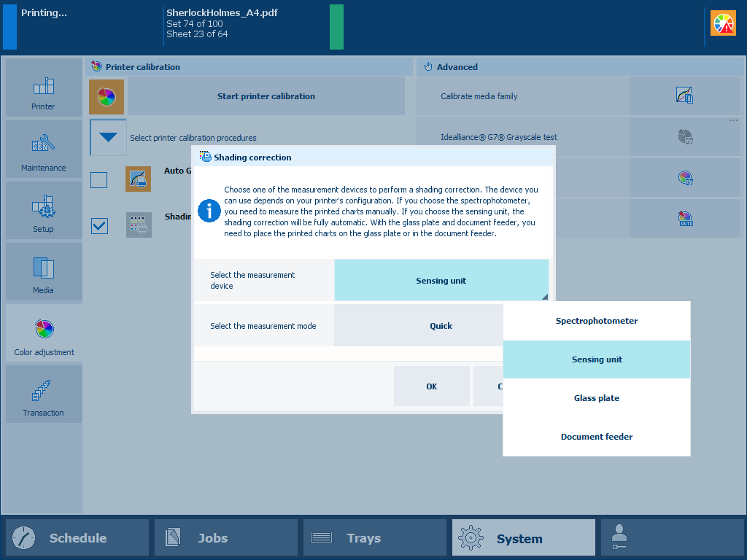Switch to the Trays tab
Image resolution: width=747 pixels, height=560 pixels.
coord(374,538)
